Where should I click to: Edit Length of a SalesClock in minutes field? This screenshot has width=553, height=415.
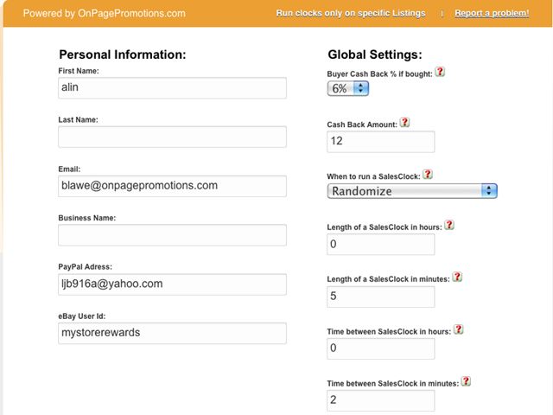pos(381,297)
